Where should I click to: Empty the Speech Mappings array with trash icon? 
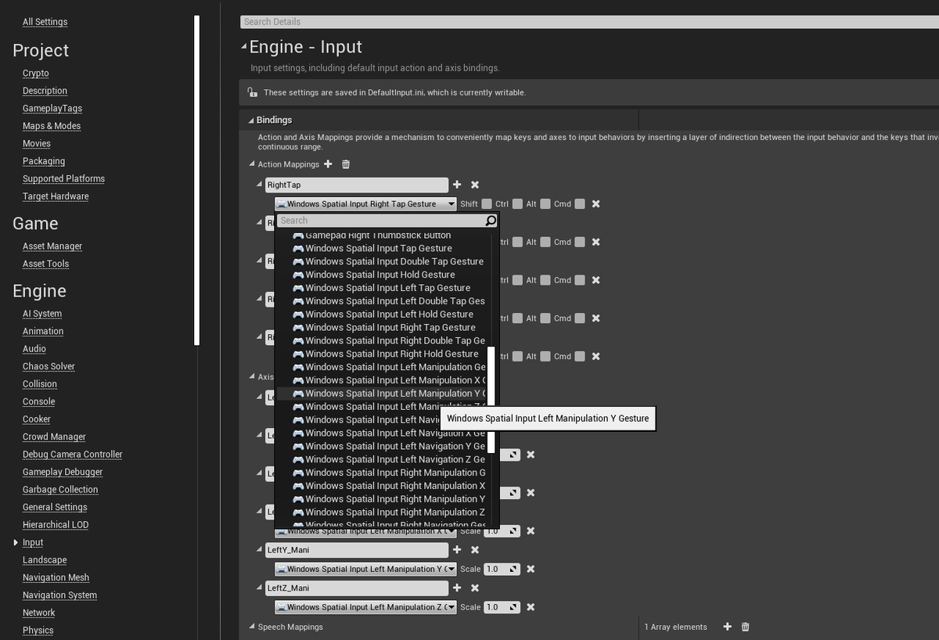(745, 627)
